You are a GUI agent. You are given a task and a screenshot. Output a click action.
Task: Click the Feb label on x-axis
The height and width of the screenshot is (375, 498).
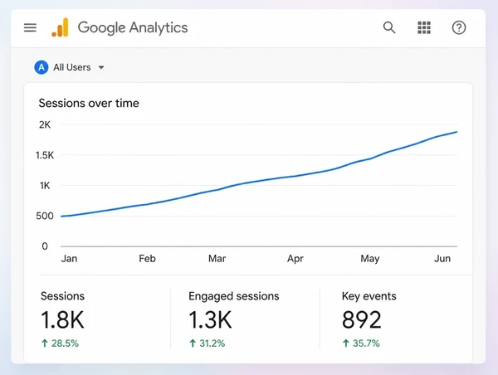(148, 259)
